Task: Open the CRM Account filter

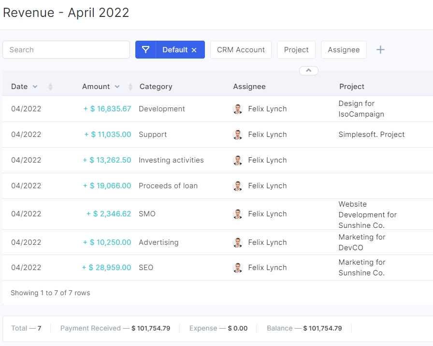Action: pos(241,50)
